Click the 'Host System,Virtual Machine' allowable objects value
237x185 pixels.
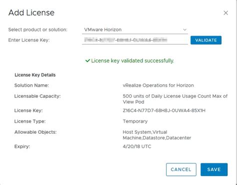point(157,135)
